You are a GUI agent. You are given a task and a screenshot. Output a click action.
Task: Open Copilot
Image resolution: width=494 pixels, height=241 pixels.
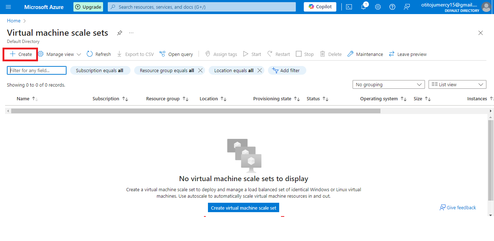click(x=320, y=7)
